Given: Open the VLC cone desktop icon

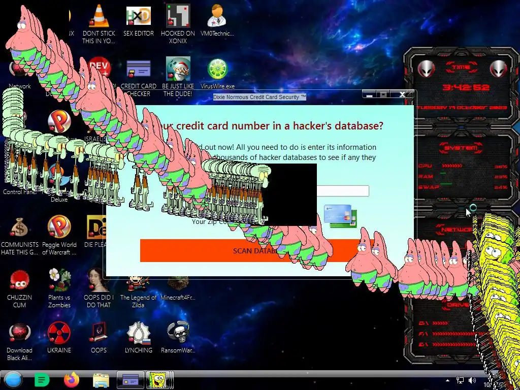Looking at the screenshot, I should tap(99, 16).
